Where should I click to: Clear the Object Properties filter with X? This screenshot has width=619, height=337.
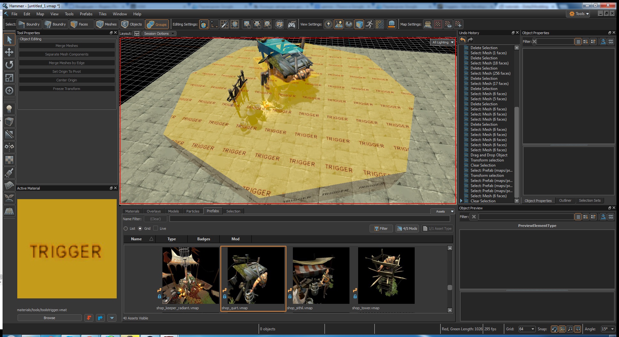point(534,41)
